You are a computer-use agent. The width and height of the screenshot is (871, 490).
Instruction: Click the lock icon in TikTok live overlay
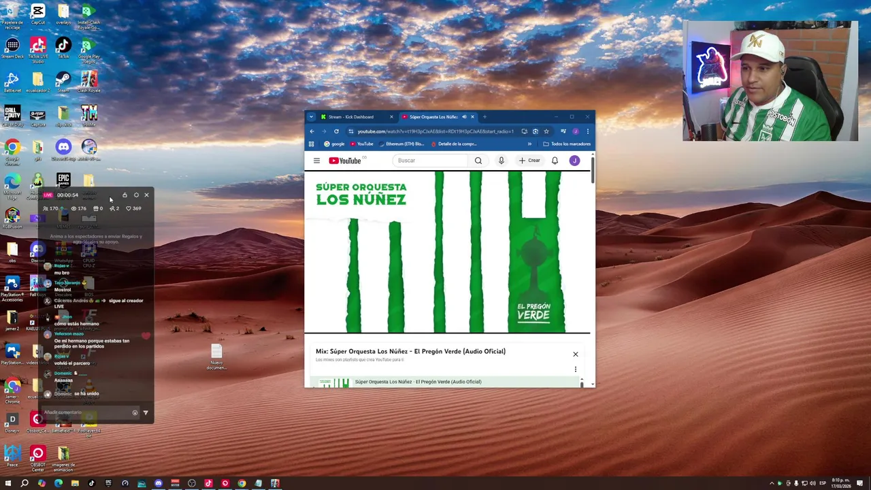(x=125, y=195)
